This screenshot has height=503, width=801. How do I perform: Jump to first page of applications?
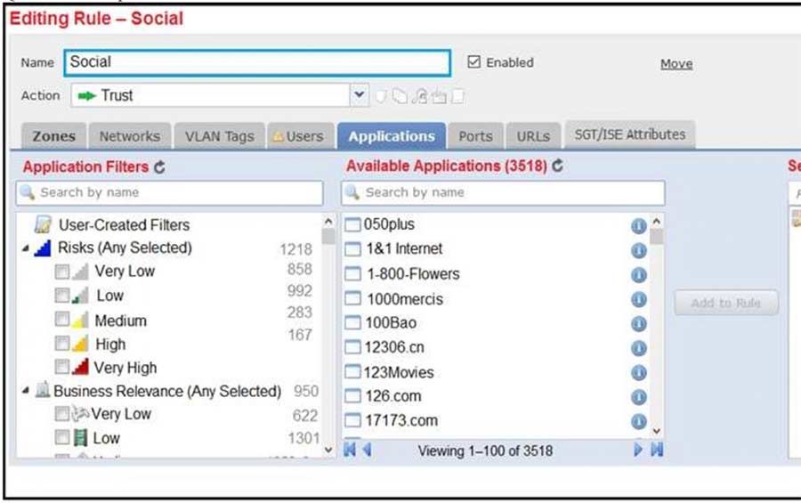point(350,450)
